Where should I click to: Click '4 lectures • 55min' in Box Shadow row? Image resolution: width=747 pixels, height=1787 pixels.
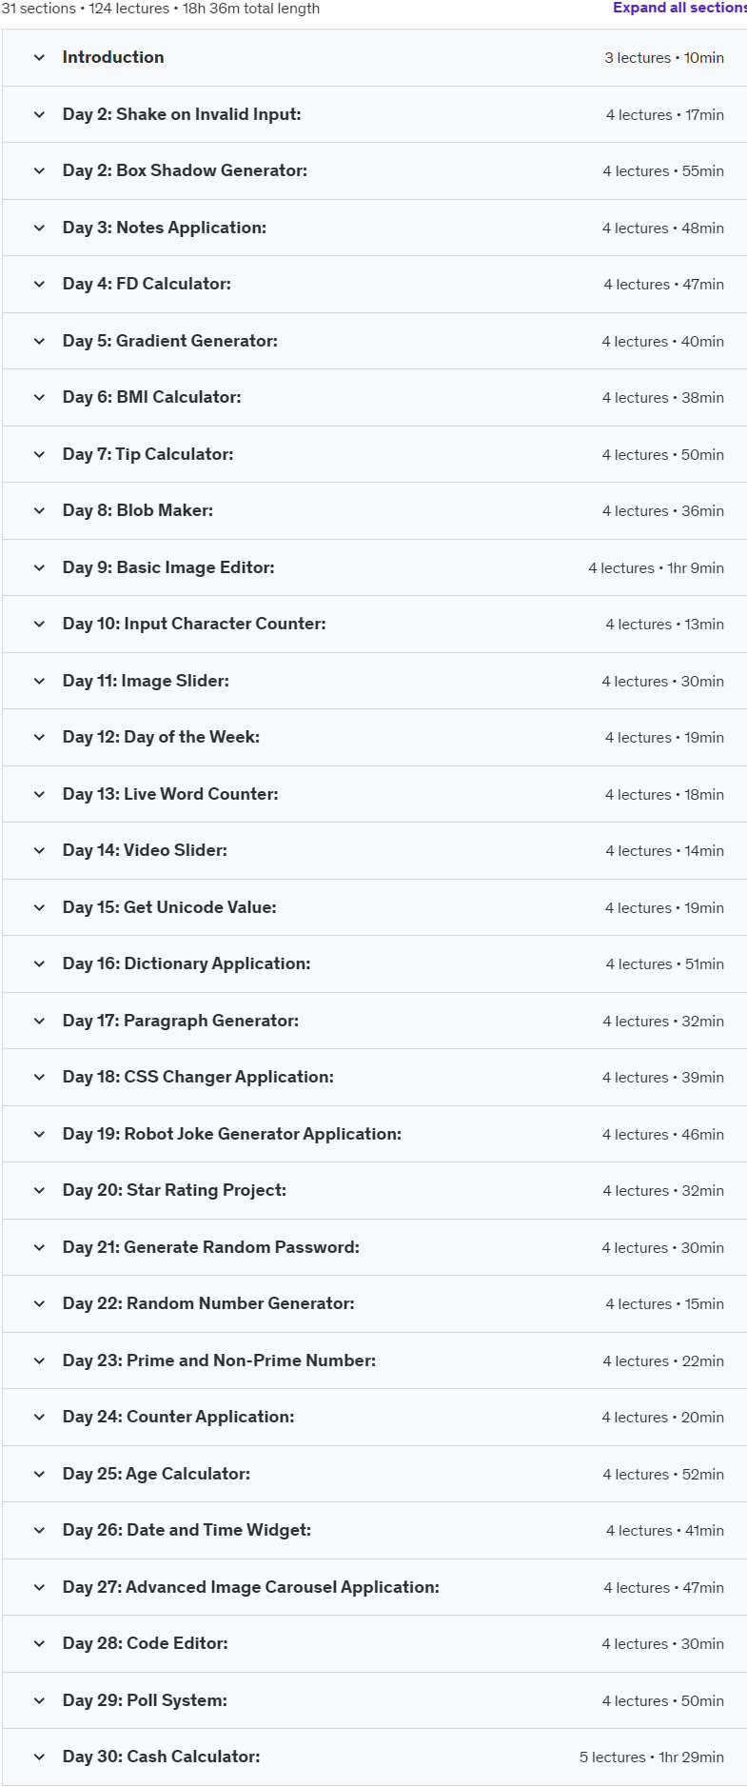pos(663,171)
